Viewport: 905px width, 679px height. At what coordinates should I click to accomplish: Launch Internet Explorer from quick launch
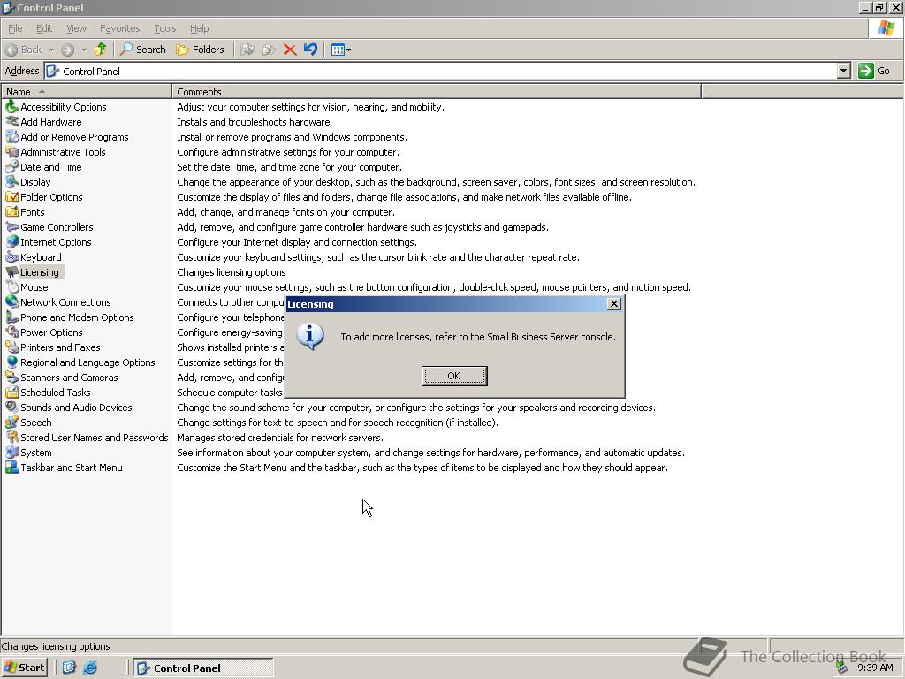coord(90,668)
